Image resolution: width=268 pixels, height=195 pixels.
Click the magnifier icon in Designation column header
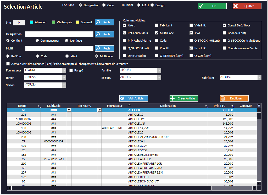tap(206, 106)
